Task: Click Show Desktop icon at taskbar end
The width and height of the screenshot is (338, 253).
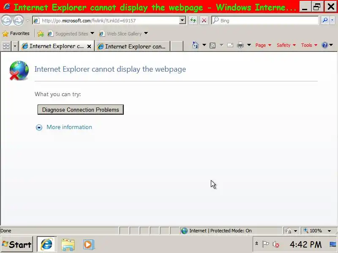Action: pos(333,245)
